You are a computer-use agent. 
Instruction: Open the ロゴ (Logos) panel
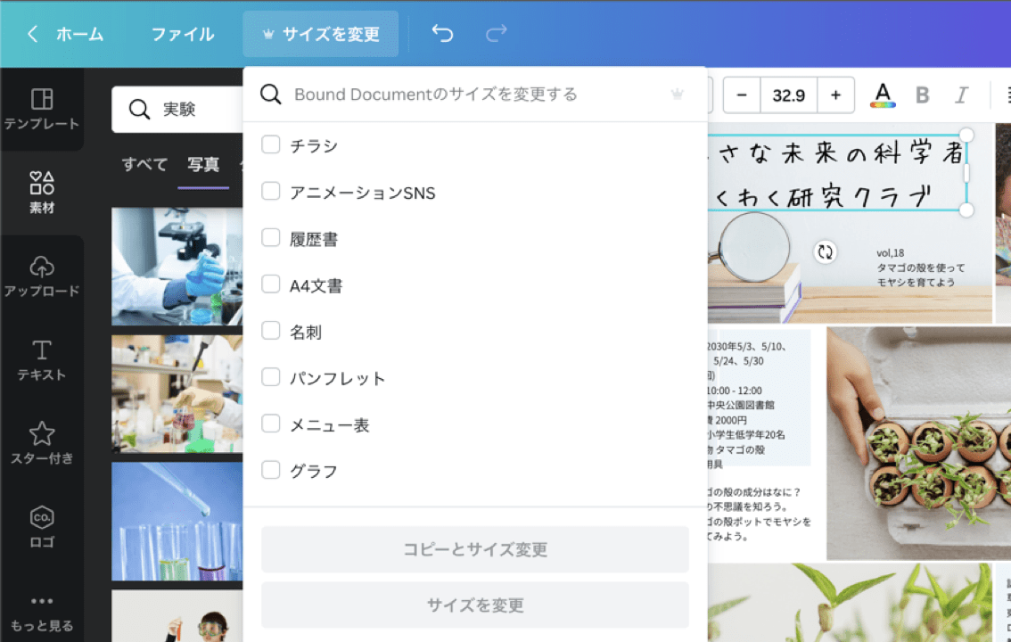pos(40,526)
